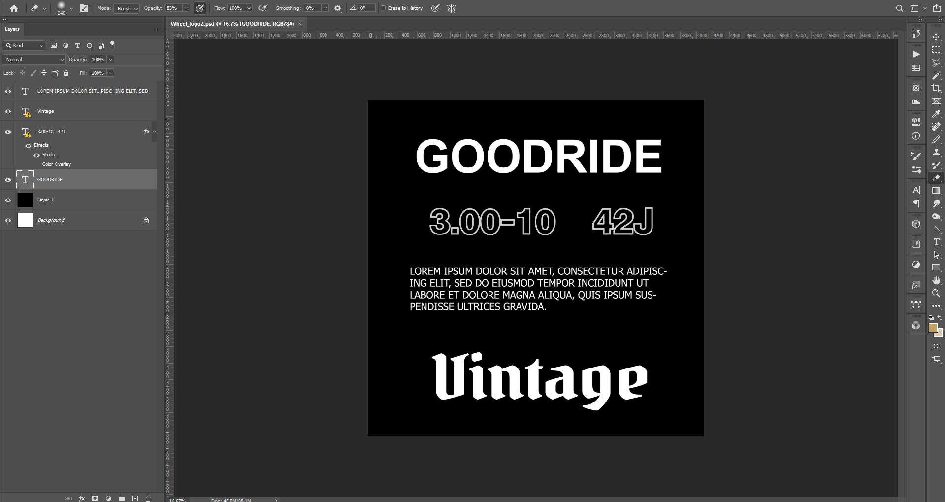The width and height of the screenshot is (945, 502).
Task: Open Smoothing value dropdown
Action: point(325,8)
